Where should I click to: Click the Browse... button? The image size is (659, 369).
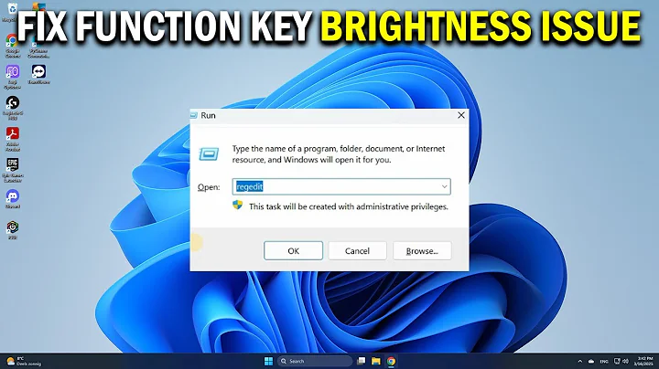coord(422,251)
